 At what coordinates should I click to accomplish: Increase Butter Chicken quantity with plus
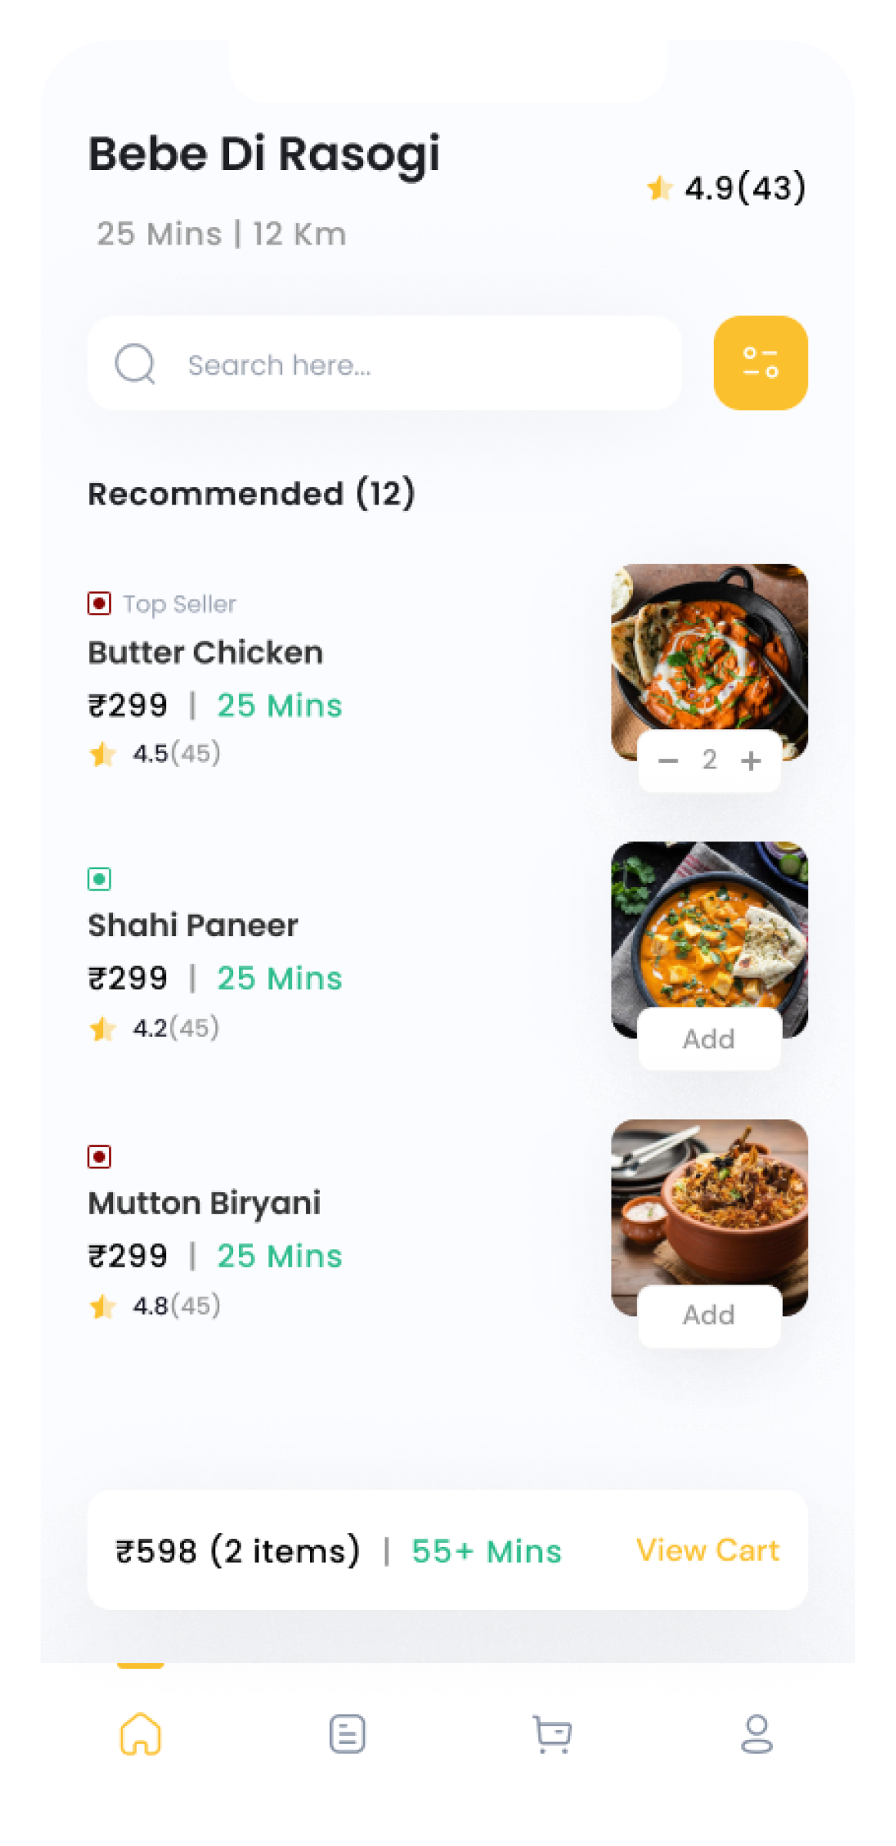tap(751, 761)
